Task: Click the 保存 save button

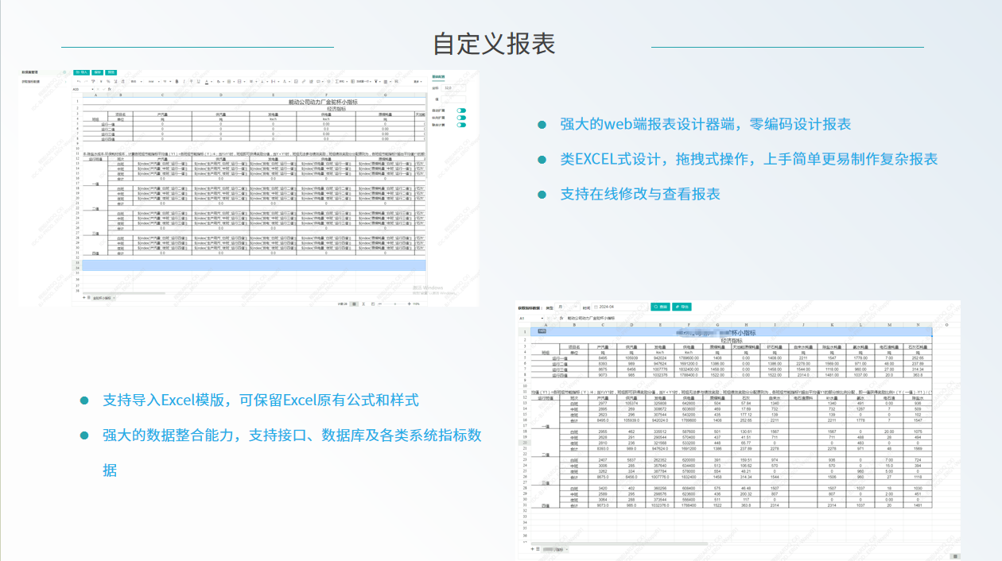Action: click(98, 72)
